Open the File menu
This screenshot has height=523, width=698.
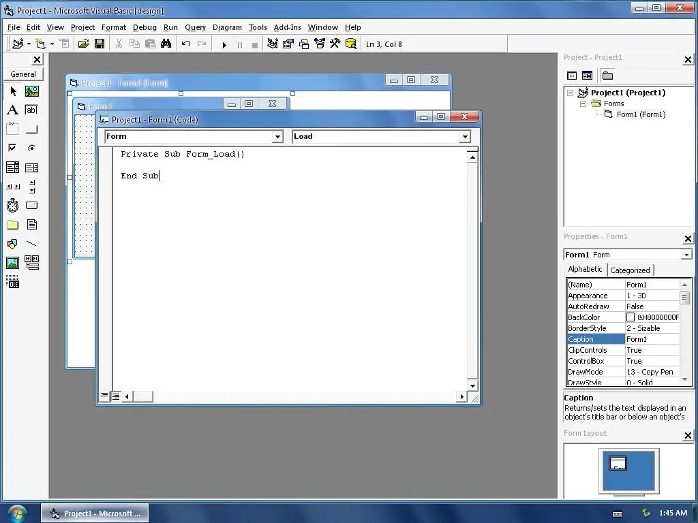tap(14, 27)
